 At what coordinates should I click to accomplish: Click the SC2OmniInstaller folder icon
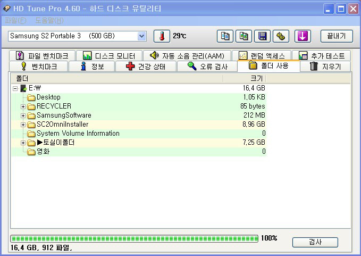(31, 125)
